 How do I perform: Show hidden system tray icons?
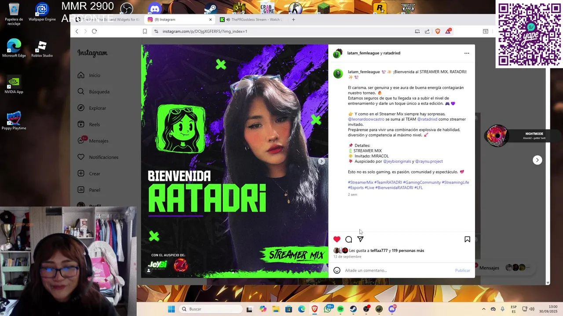point(483,309)
